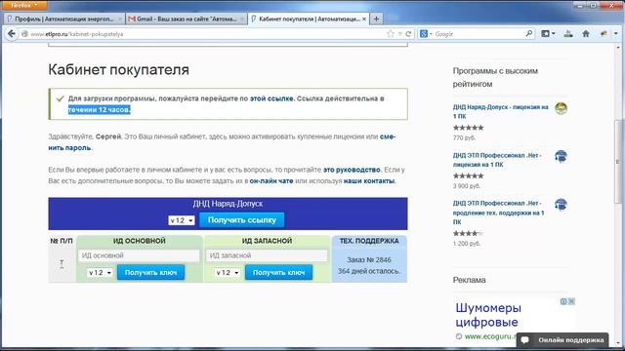The height and width of the screenshot is (351, 625).
Task: Open the 'сменить пароль' link
Action: [x=222, y=142]
